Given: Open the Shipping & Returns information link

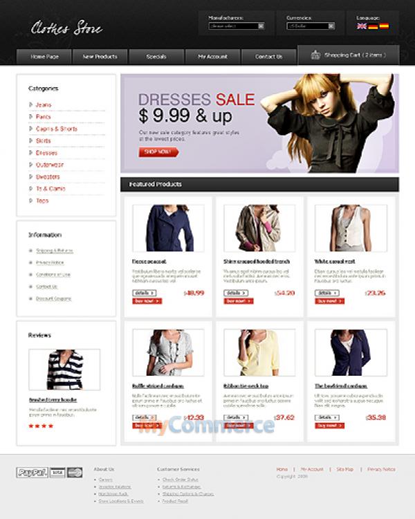Looking at the screenshot, I should point(55,251).
